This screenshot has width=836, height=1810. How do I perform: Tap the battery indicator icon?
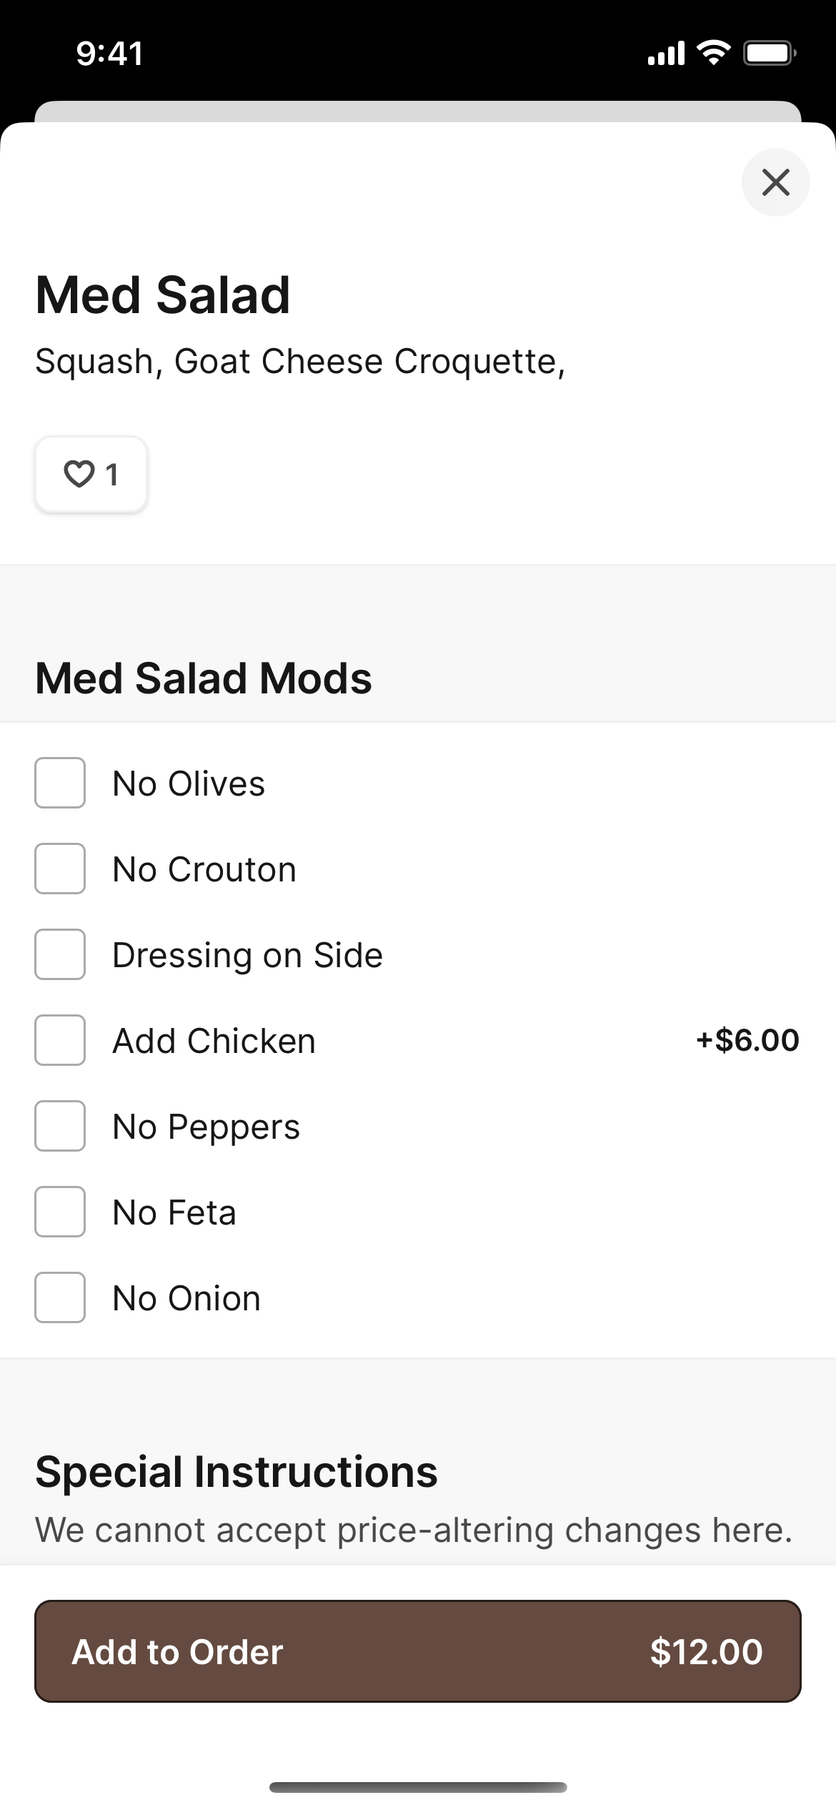pyautogui.click(x=770, y=53)
